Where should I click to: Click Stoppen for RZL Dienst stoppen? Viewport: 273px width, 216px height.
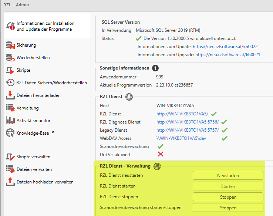click(228, 197)
